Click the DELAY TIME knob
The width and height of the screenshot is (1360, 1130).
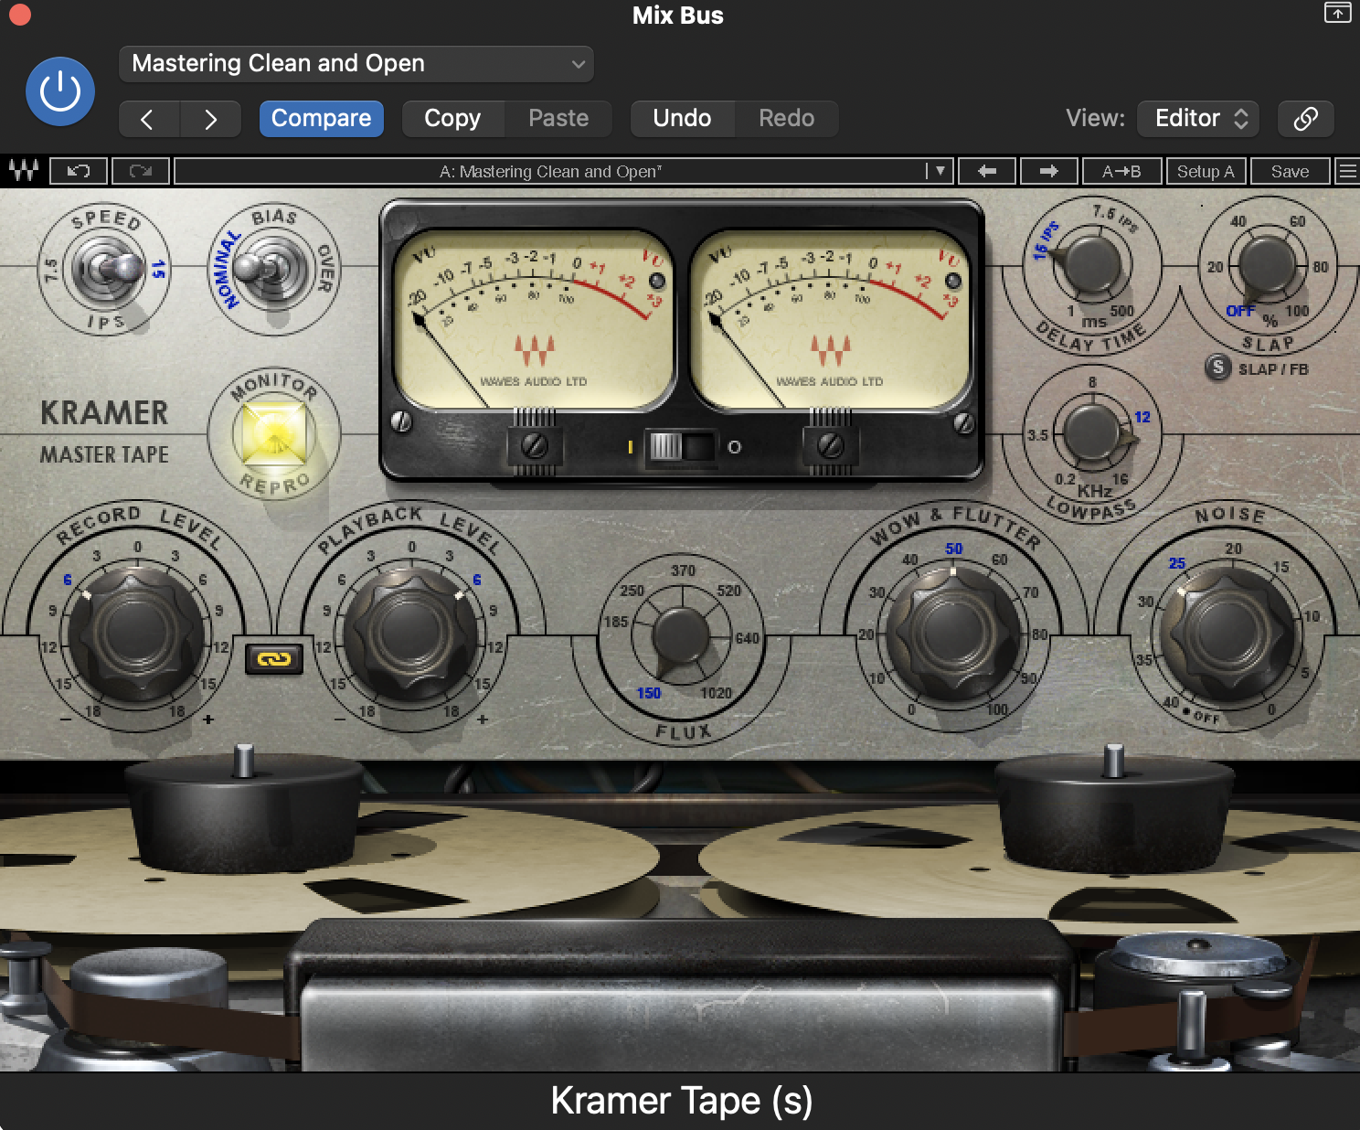(x=1092, y=264)
